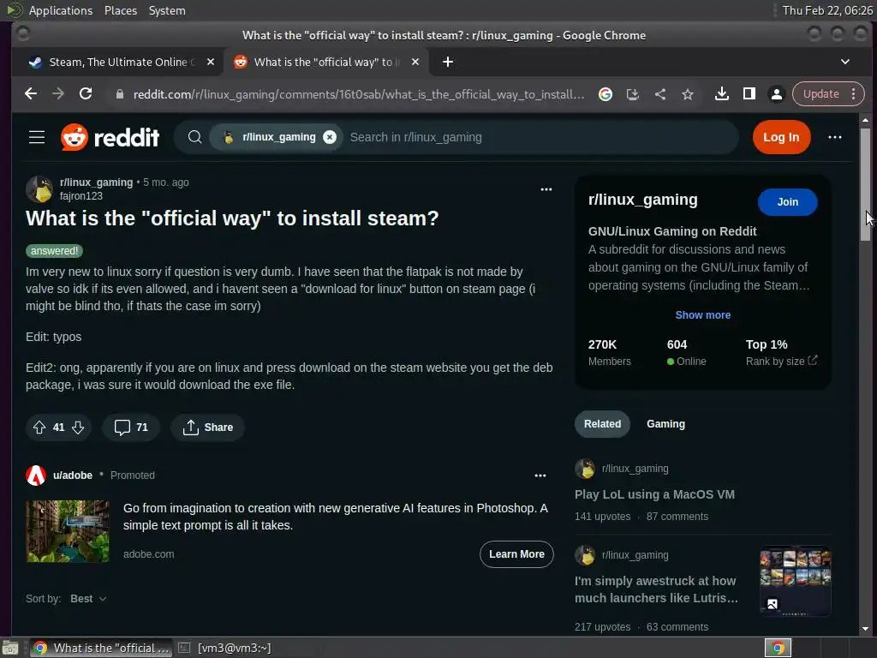The image size is (877, 658).
Task: Click the Learn More ad button
Action: tap(516, 554)
